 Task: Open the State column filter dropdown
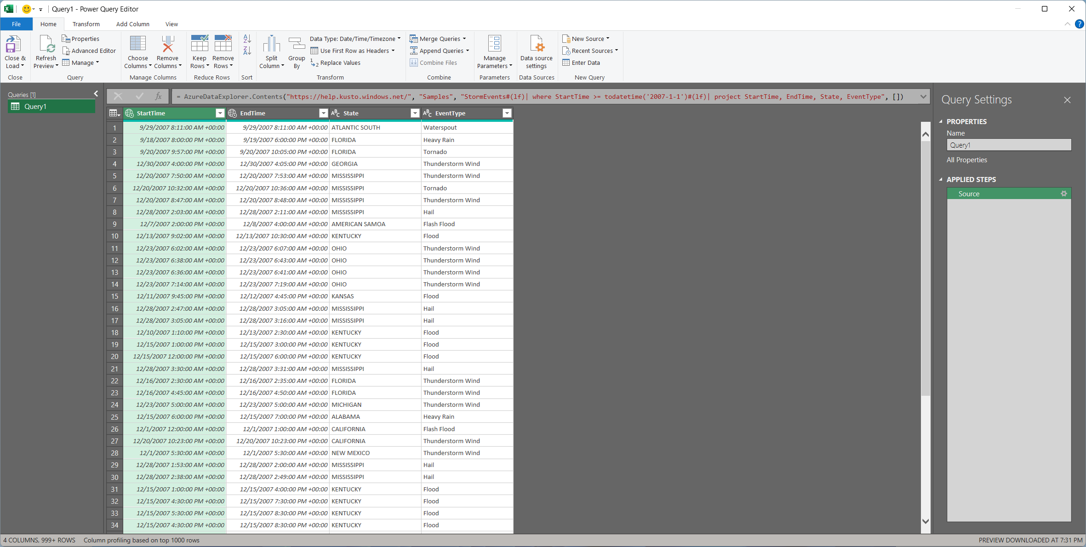[415, 114]
